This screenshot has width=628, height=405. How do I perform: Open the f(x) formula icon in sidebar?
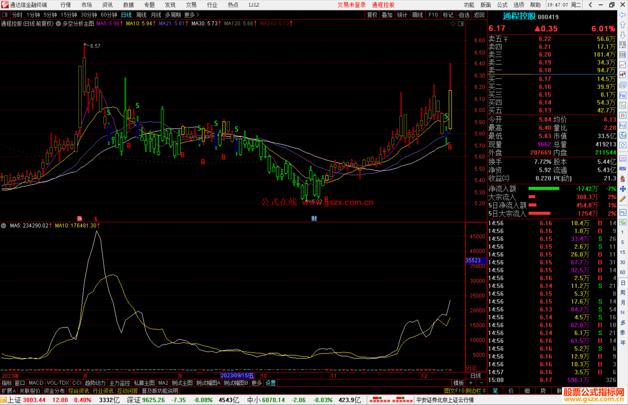tap(622, 135)
